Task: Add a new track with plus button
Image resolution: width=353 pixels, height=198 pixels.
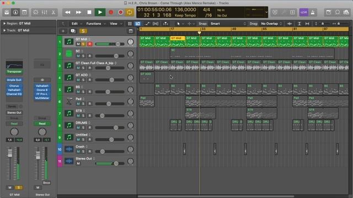Action: click(63, 31)
